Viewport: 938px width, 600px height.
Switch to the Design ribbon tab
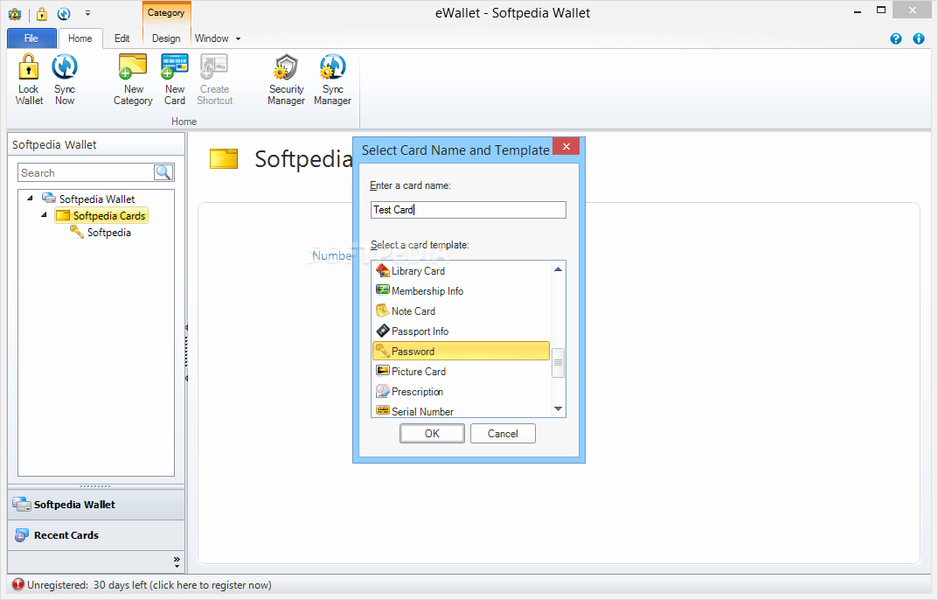[x=166, y=38]
